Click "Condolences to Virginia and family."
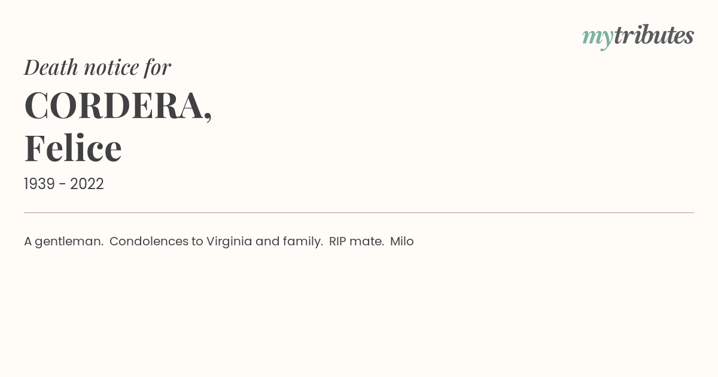This screenshot has height=377, width=718. coord(216,242)
